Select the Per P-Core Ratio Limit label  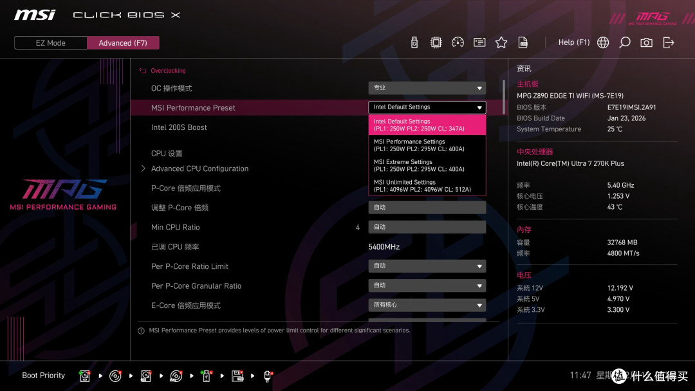190,266
